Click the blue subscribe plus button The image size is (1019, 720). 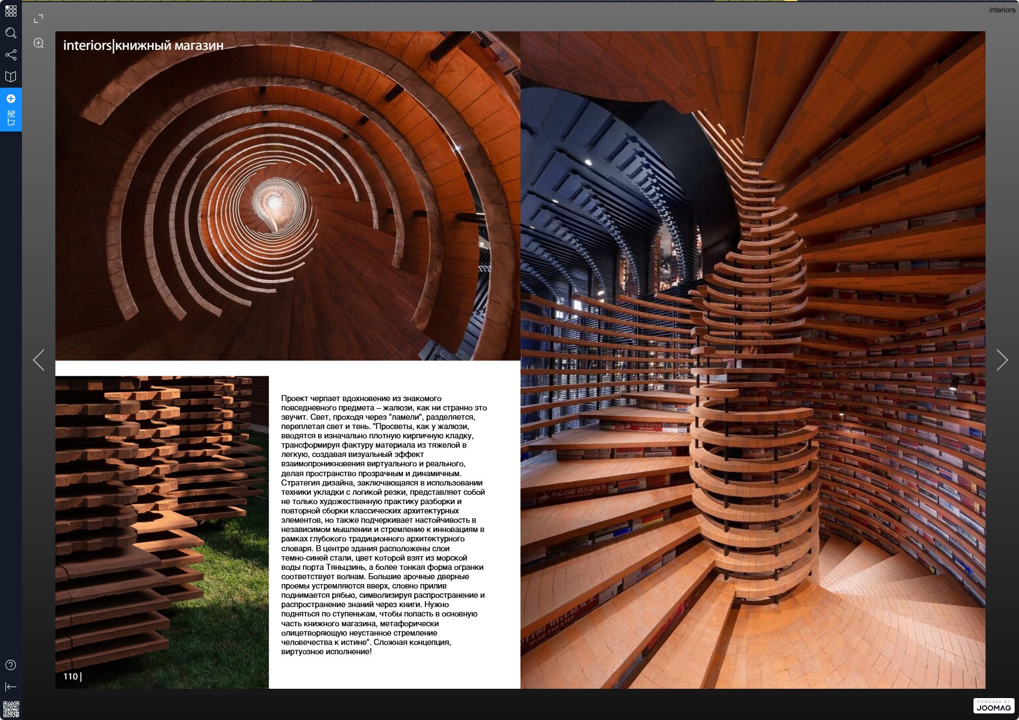click(x=11, y=99)
